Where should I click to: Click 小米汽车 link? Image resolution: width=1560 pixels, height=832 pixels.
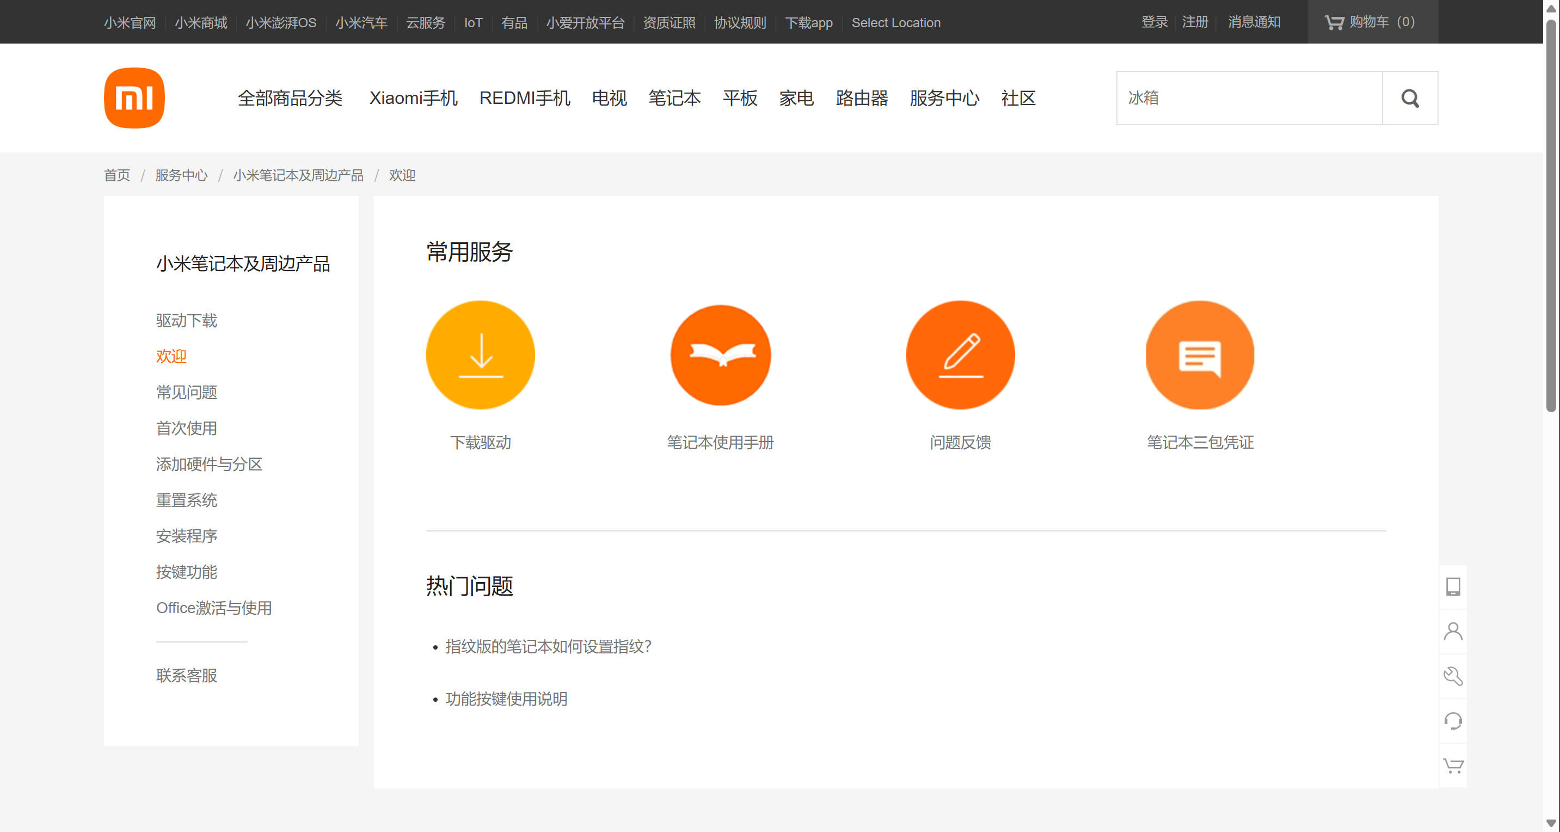pos(361,22)
